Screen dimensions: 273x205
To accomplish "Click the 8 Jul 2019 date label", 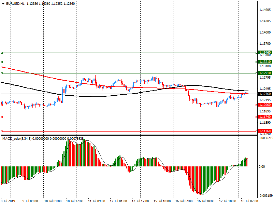I will [8, 201].
